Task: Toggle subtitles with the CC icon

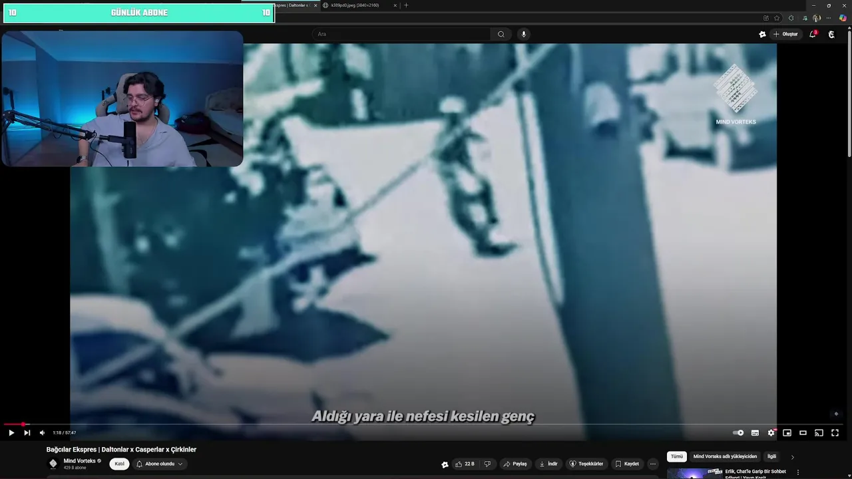Action: 755,432
